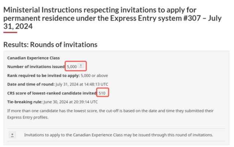Select the Ministerial Instructions page title
This screenshot has height=147, width=234.
click(112, 18)
